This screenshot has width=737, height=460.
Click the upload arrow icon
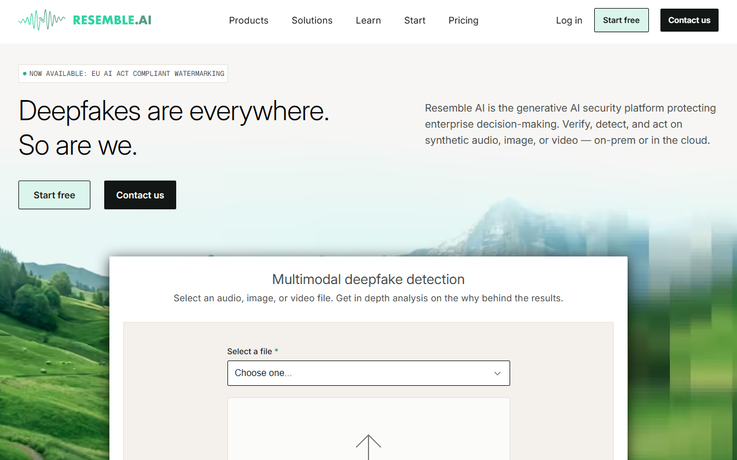[x=368, y=447]
